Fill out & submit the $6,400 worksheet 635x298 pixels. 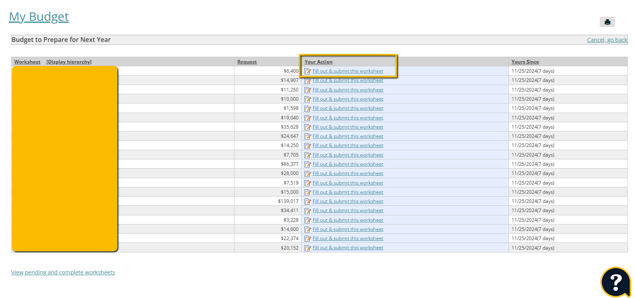348,71
